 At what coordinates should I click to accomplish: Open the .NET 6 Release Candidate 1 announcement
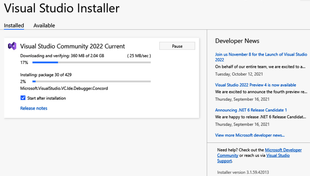pyautogui.click(x=251, y=110)
